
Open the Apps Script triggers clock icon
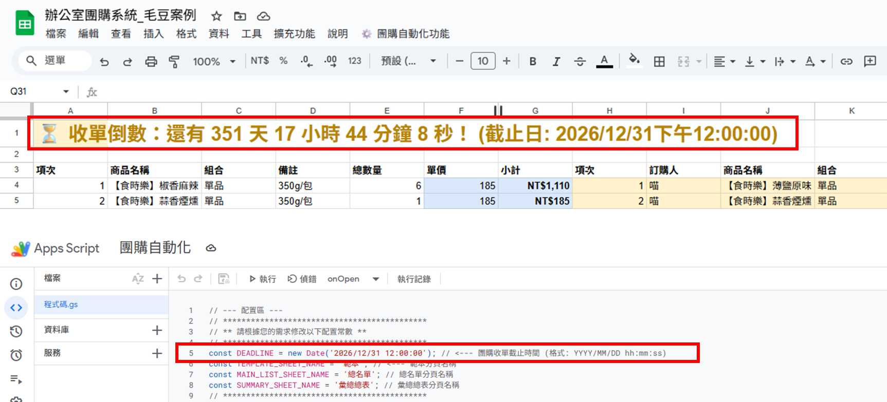pyautogui.click(x=16, y=355)
